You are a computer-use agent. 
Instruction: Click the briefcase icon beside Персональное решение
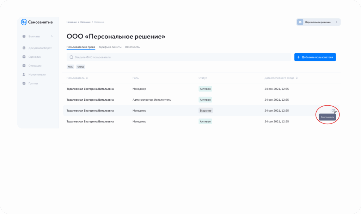pos(300,22)
